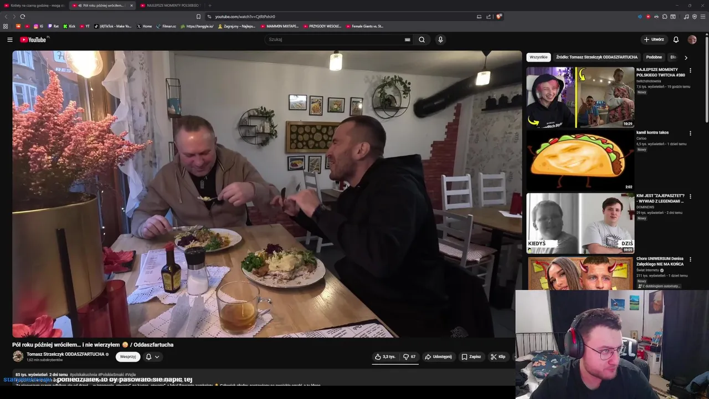Start voice search with the microphone icon

point(440,39)
